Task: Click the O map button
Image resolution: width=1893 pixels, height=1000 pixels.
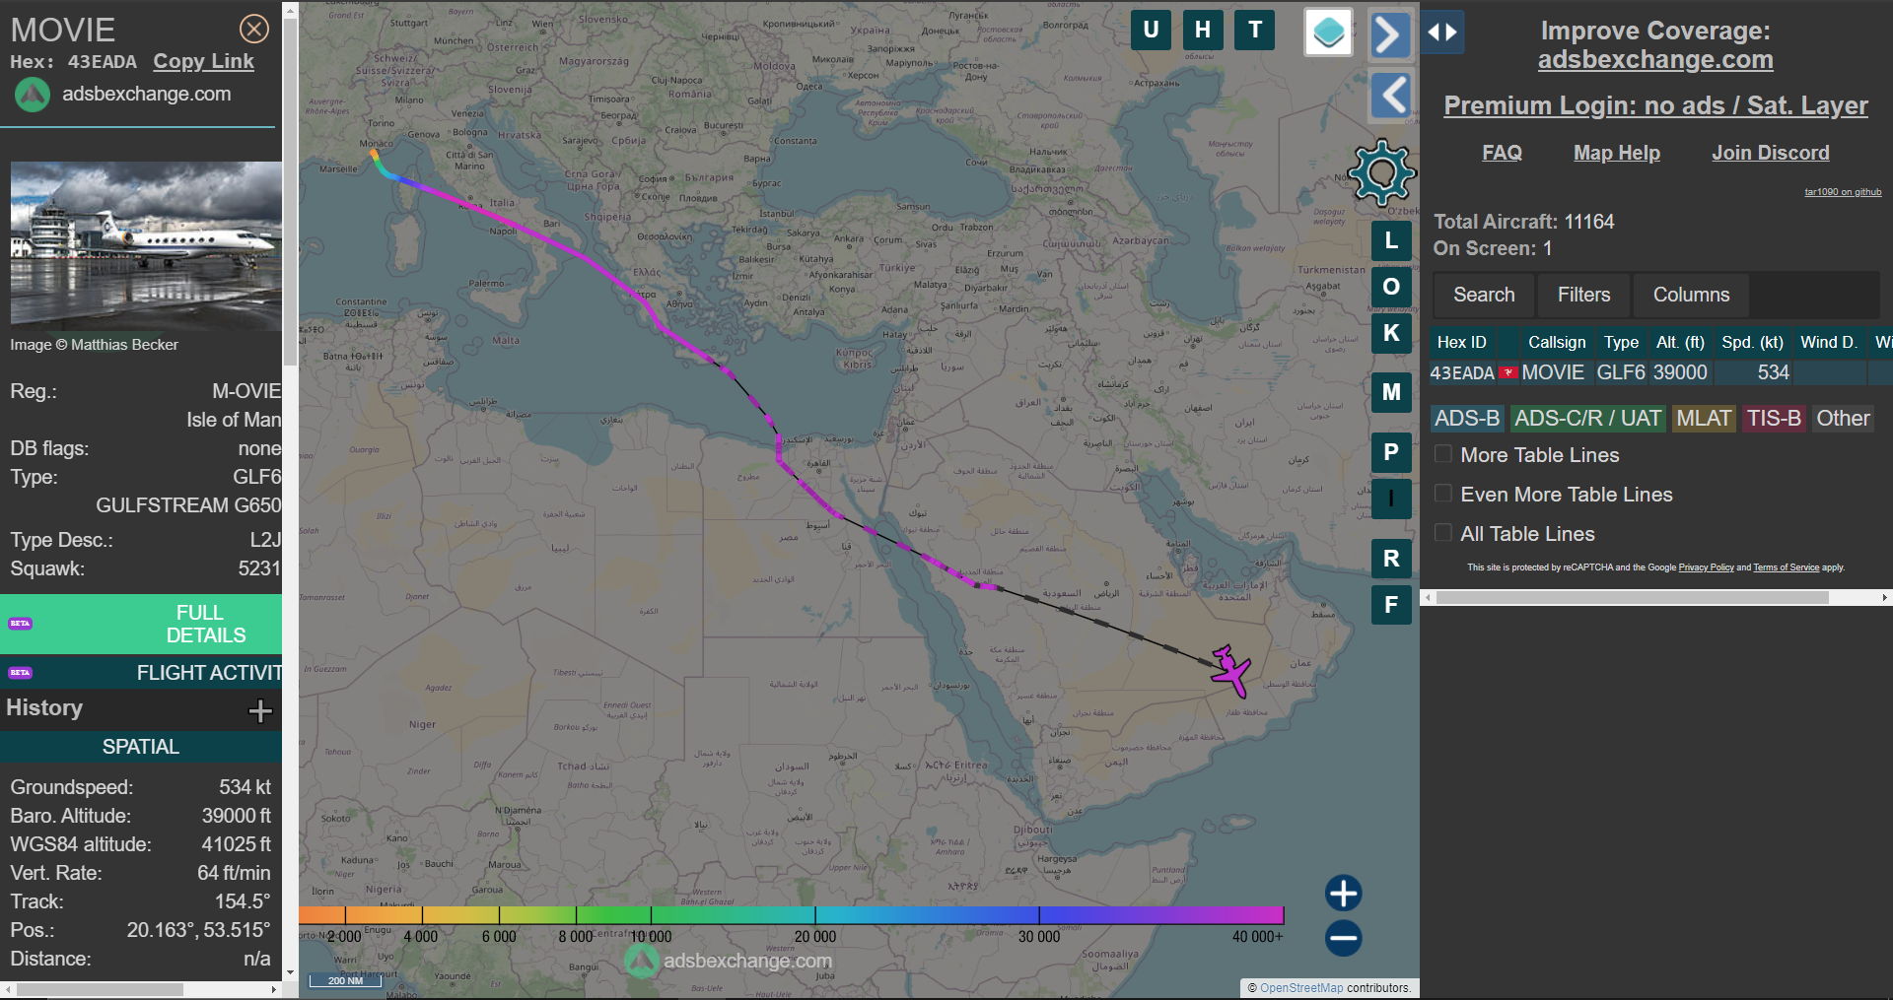Action: 1391,287
